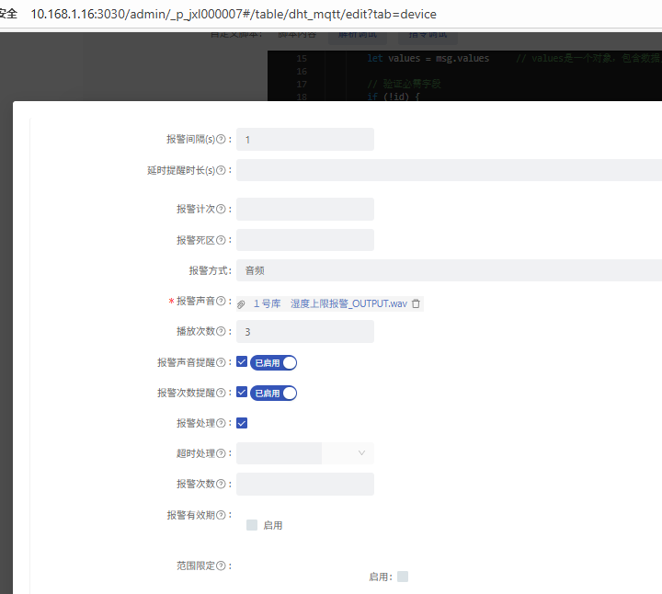Screen dimensions: 662x594
Task: Uncheck the 报警声音提醒 checkbox
Action: point(242,361)
